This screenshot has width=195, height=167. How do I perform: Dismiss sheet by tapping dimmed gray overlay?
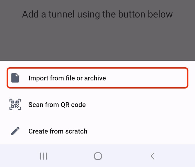pyautogui.click(x=97, y=41)
